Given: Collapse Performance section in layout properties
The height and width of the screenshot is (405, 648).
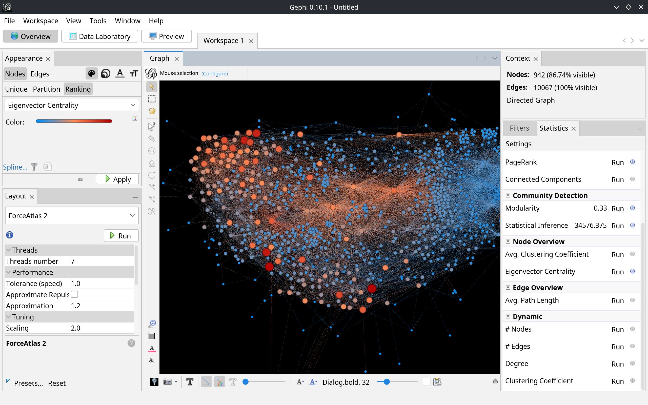Looking at the screenshot, I should (8, 272).
